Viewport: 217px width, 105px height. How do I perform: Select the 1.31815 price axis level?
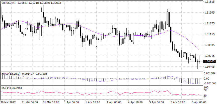[x=209, y=2]
